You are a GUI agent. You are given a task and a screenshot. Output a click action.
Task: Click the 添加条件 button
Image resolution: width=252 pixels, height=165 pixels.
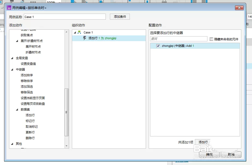120,17
